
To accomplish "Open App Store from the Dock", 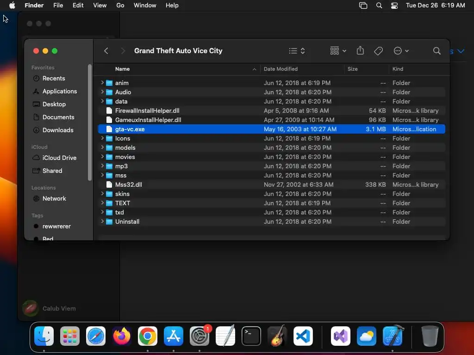I will pos(174,336).
